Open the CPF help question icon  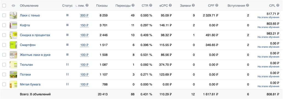pos(217,5)
